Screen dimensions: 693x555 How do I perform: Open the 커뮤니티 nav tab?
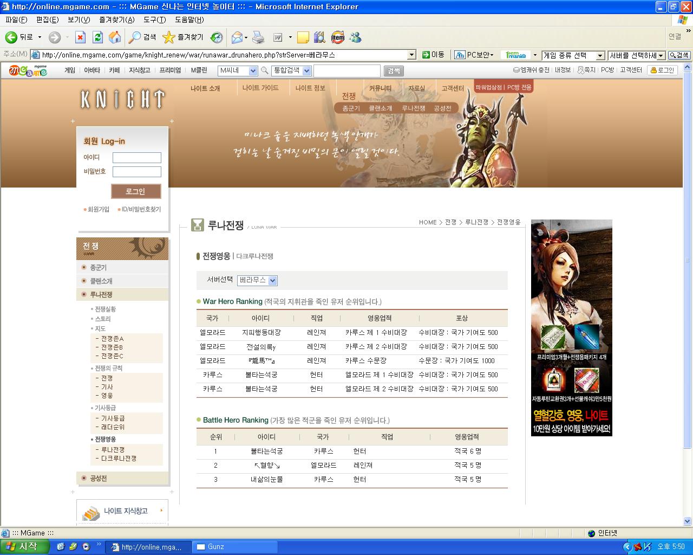(380, 88)
